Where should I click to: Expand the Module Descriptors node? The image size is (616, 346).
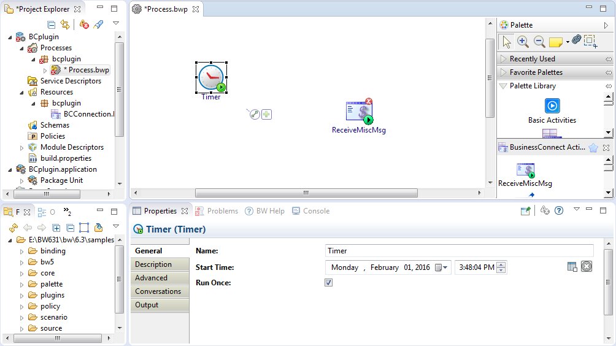22,148
